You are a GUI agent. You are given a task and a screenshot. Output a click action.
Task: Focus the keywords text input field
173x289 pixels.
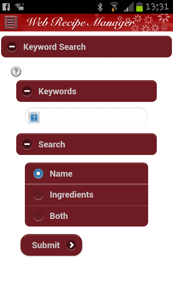[x=86, y=117]
